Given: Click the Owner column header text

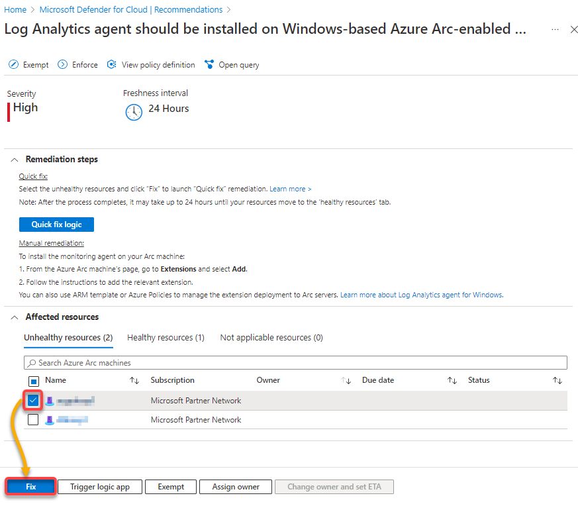Looking at the screenshot, I should pyautogui.click(x=268, y=380).
